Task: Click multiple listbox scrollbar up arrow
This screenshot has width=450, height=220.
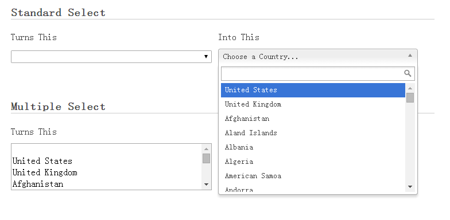Action: [x=206, y=149]
